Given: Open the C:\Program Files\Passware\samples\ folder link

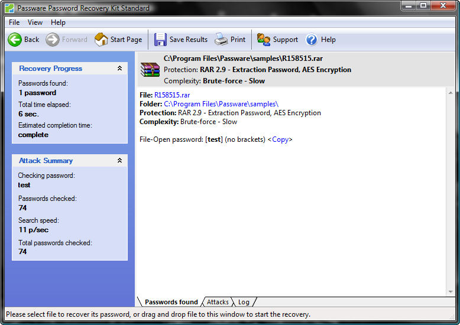Looking at the screenshot, I should (221, 104).
